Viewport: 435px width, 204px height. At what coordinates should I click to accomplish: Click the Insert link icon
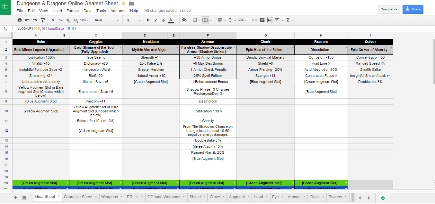254,20
